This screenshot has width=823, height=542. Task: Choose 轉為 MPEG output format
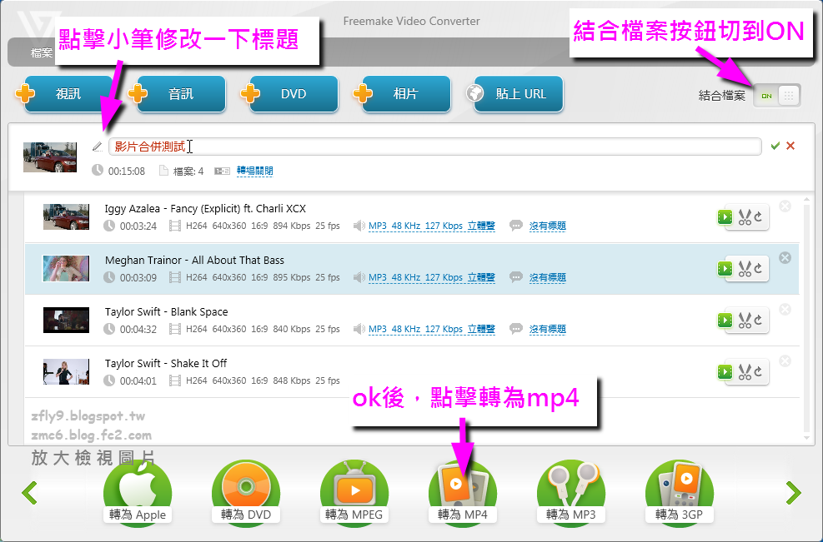354,493
